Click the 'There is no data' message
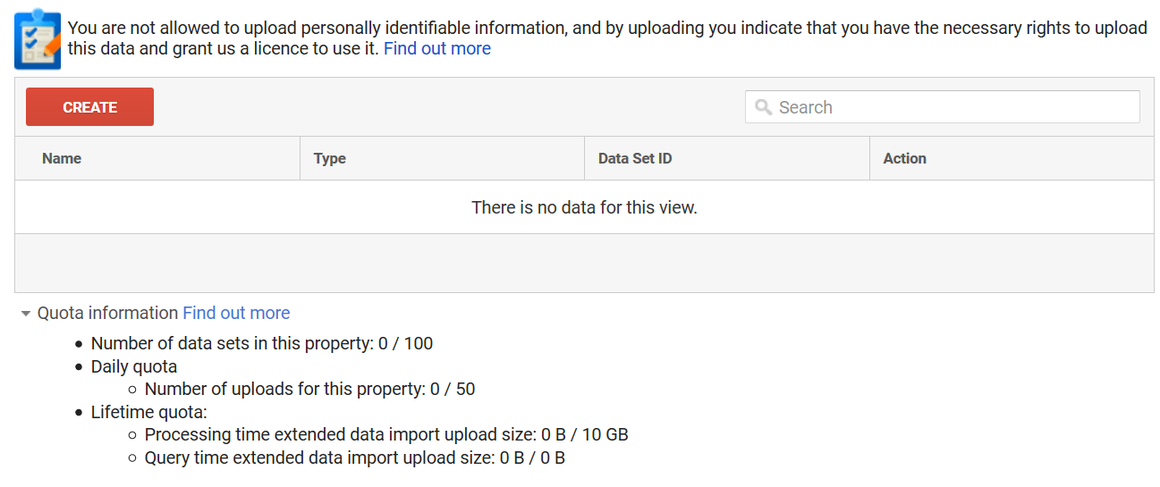1160x487 pixels. pos(584,207)
